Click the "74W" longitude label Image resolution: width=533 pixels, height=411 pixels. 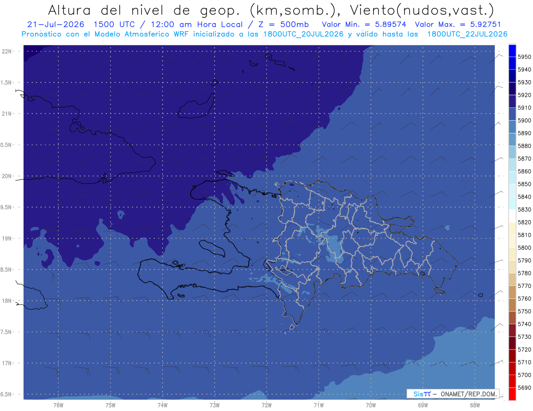tap(163, 405)
